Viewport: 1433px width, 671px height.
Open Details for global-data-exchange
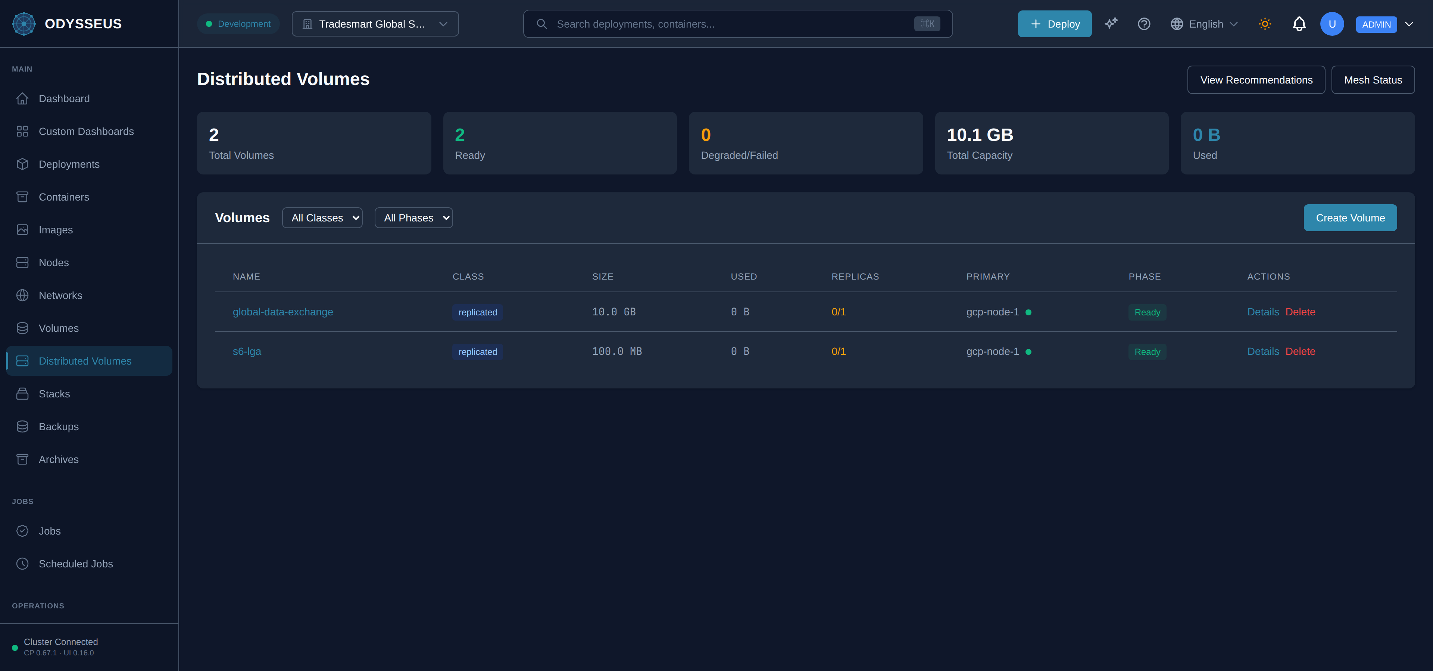click(x=1263, y=312)
